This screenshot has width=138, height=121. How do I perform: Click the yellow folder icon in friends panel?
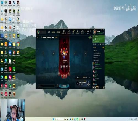(x=103, y=48)
